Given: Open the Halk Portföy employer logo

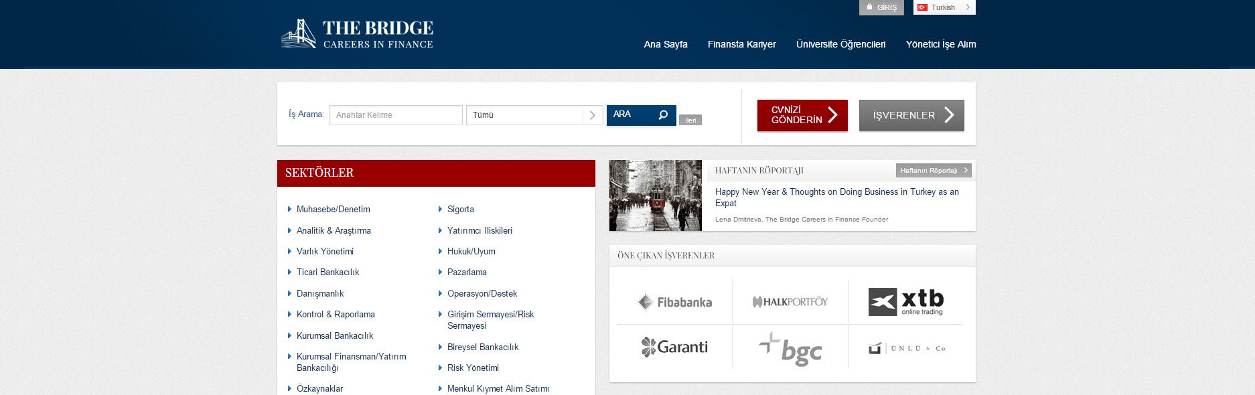Looking at the screenshot, I should coord(790,302).
